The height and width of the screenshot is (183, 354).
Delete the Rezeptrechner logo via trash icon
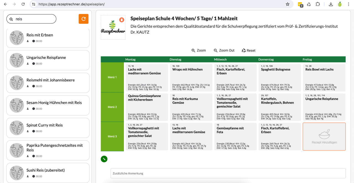122,20
